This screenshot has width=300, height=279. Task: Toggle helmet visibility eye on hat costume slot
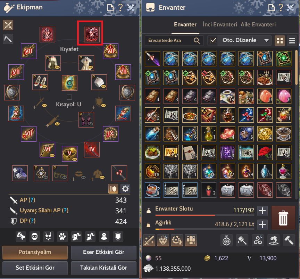pos(58,67)
